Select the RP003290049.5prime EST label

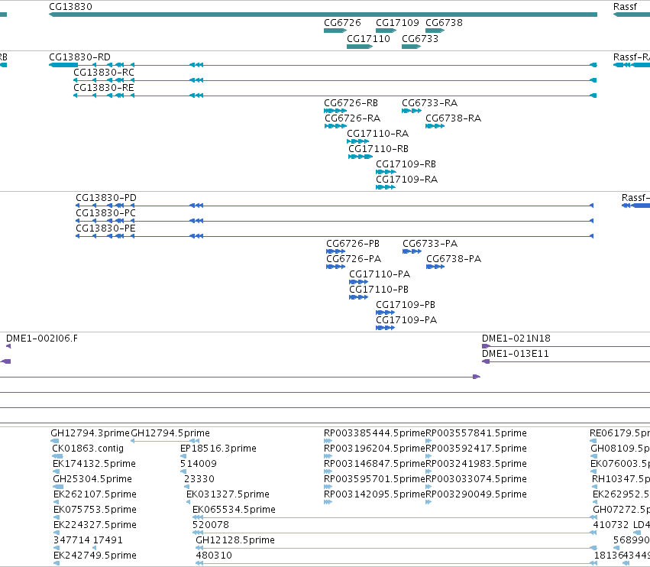[477, 494]
